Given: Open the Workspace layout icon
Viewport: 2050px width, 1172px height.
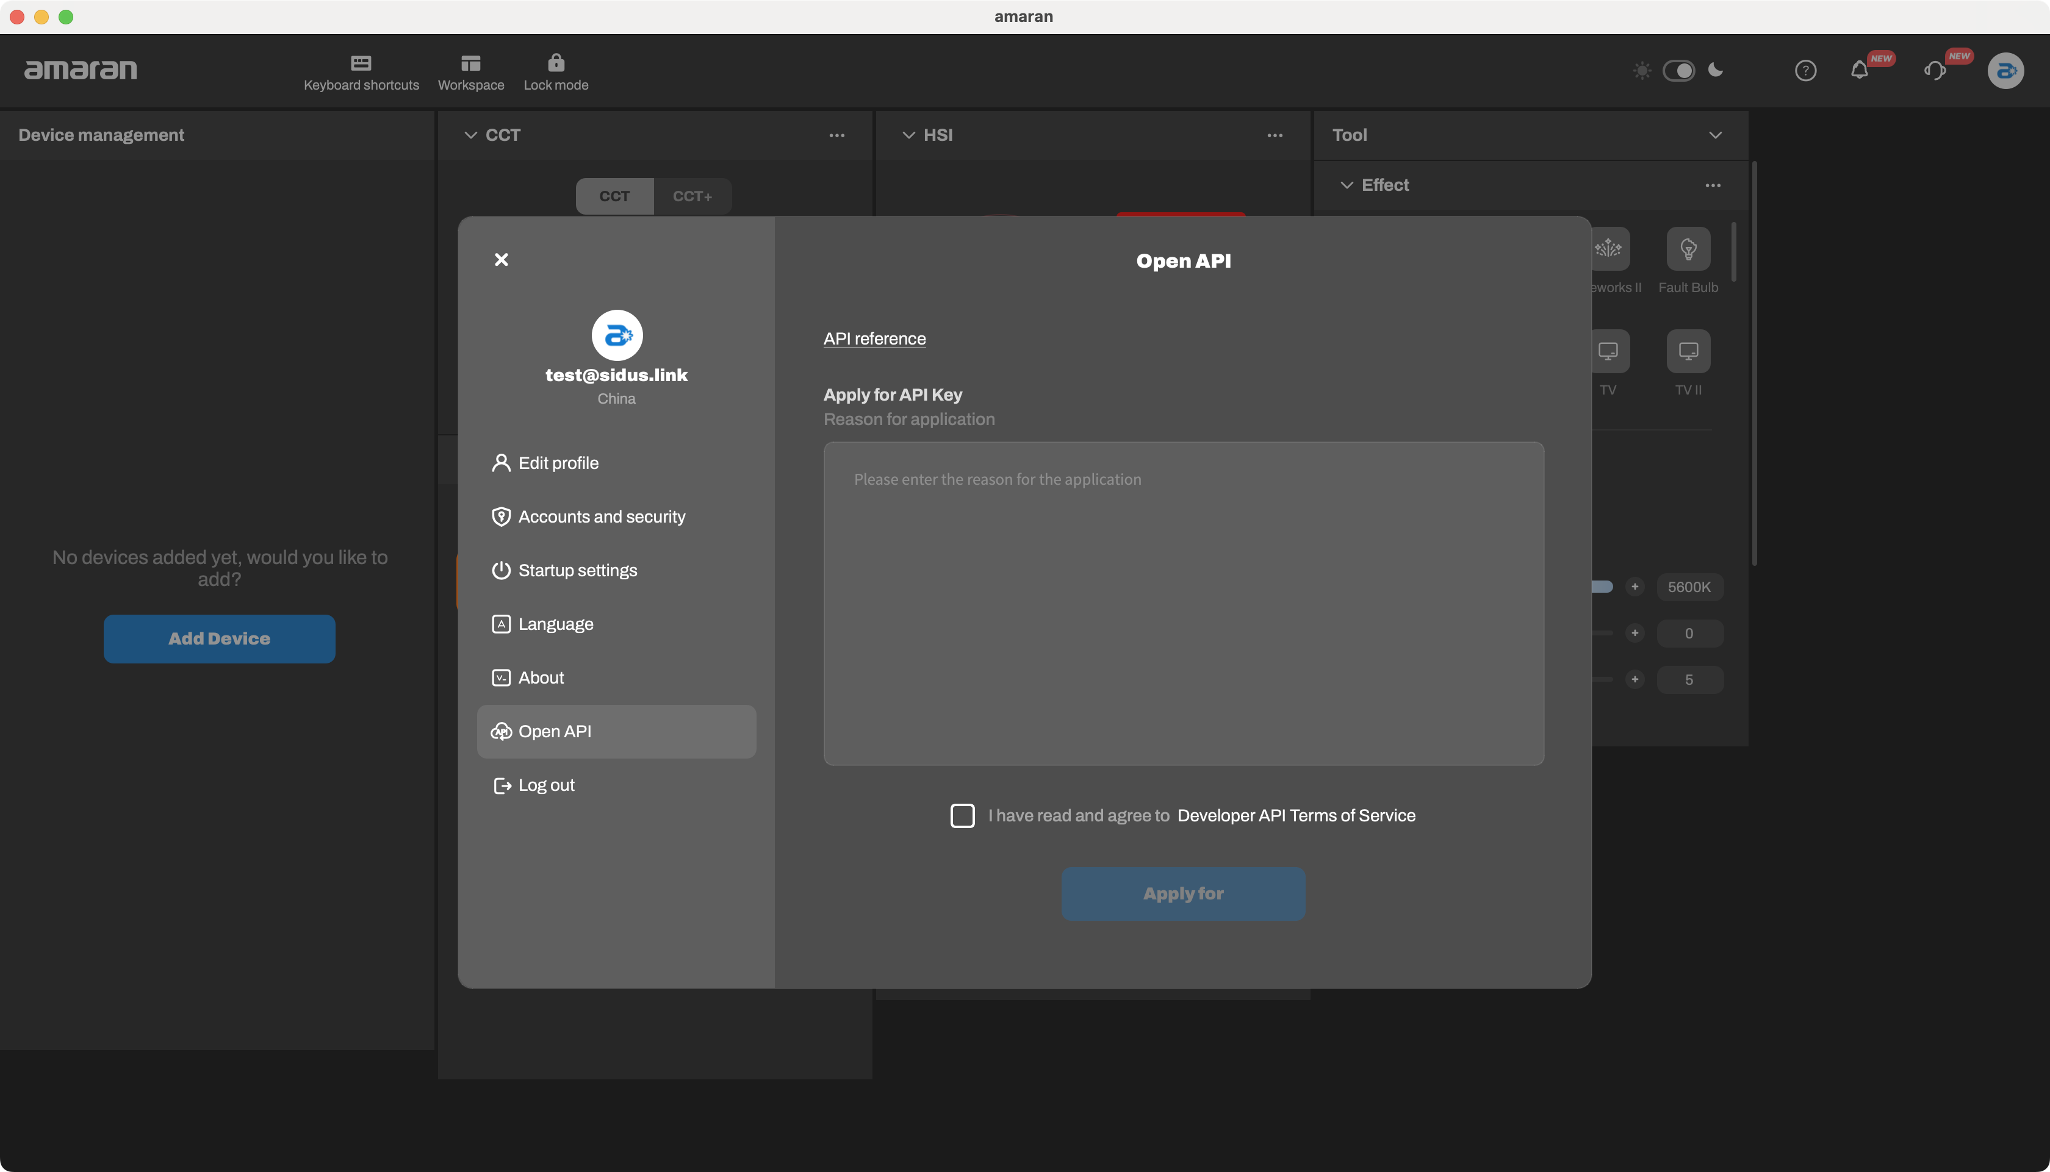Looking at the screenshot, I should [471, 63].
